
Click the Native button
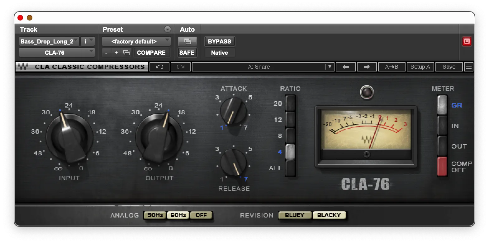tap(220, 53)
